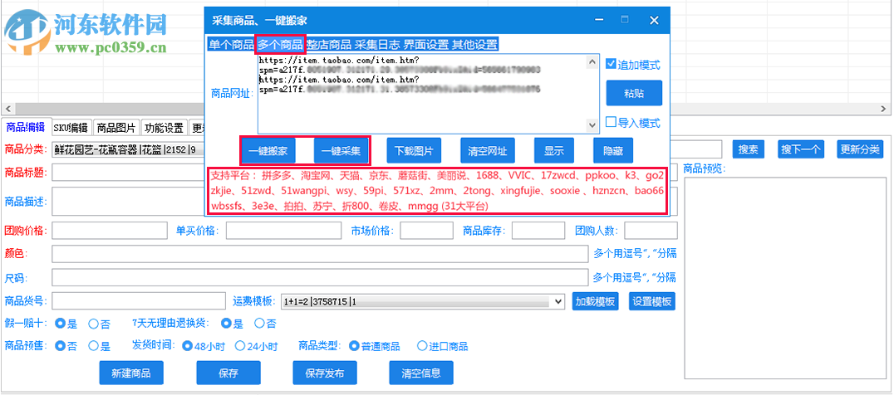Click the 单买价格 input field
This screenshot has height=395, width=894.
click(x=282, y=231)
